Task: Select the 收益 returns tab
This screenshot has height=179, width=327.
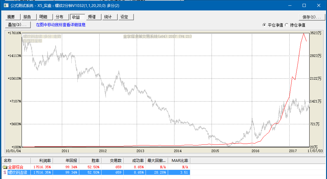Action: pos(78,17)
